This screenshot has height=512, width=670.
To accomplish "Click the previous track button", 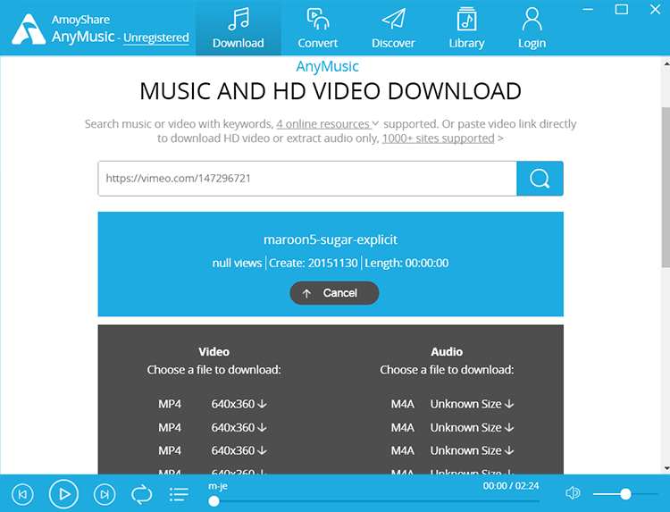I will coord(22,494).
